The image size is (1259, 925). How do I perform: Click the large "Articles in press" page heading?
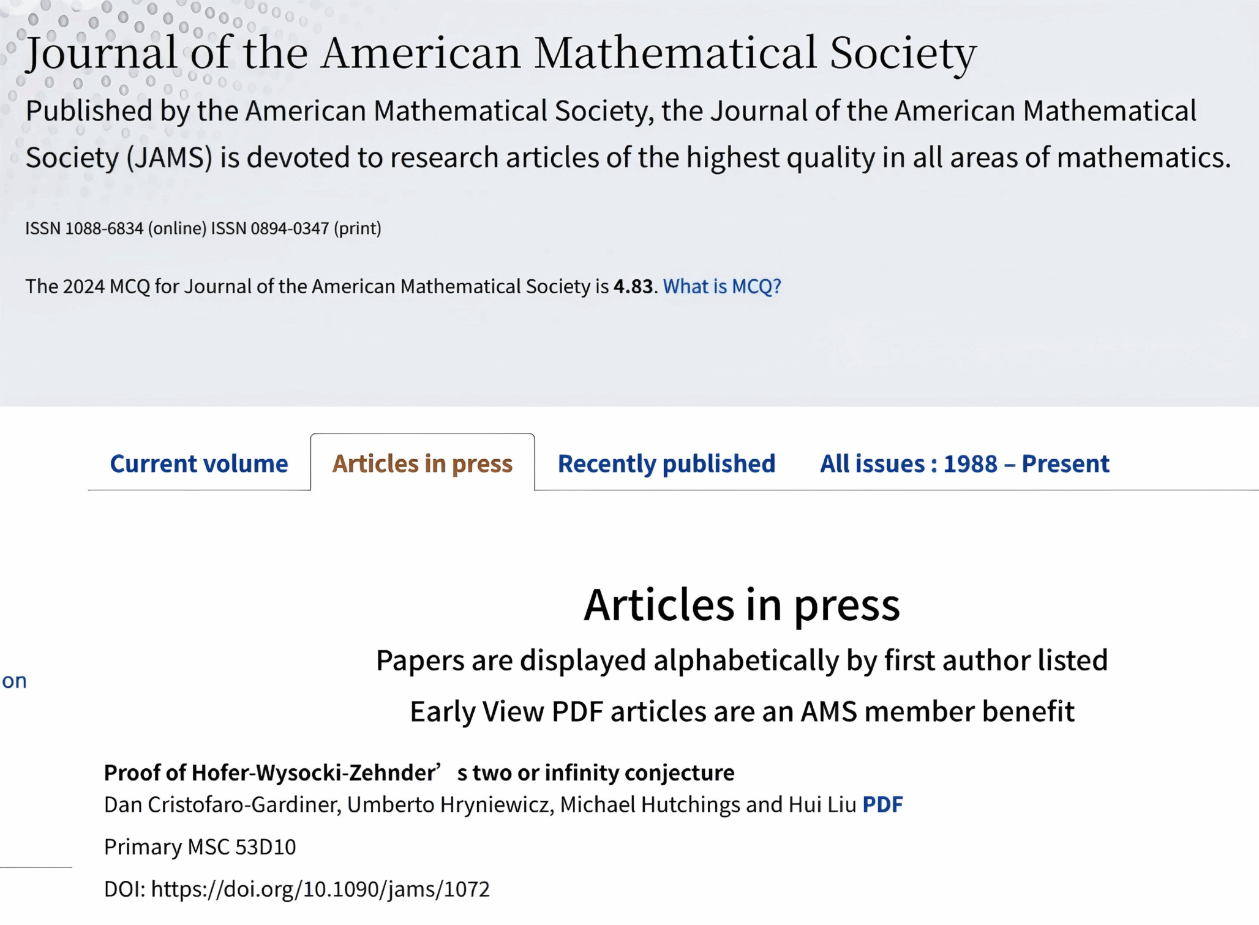click(x=742, y=605)
